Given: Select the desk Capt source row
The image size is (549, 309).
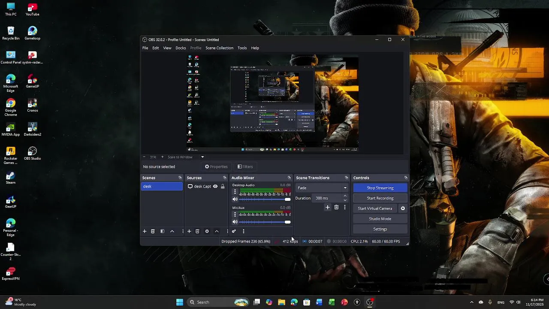Looking at the screenshot, I should [x=206, y=186].
